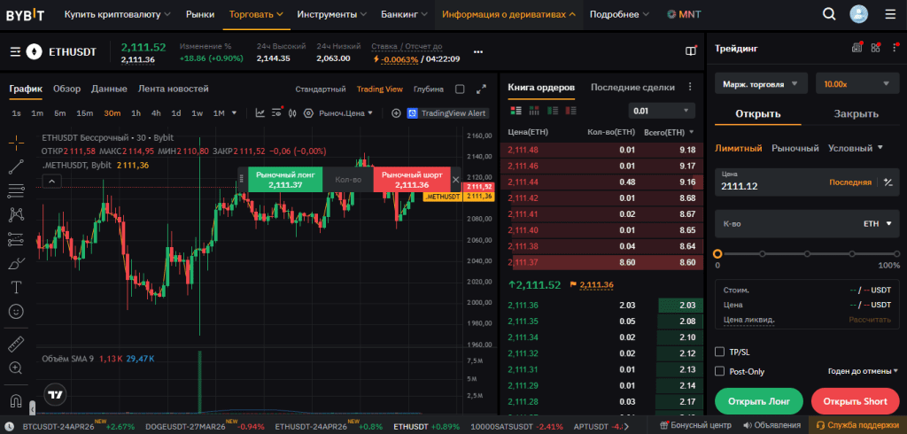Select the zoom-in magnifier tool
Image resolution: width=907 pixels, height=434 pixels.
click(16, 368)
